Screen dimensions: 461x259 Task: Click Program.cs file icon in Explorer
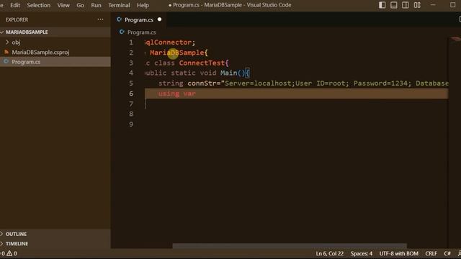[6, 62]
